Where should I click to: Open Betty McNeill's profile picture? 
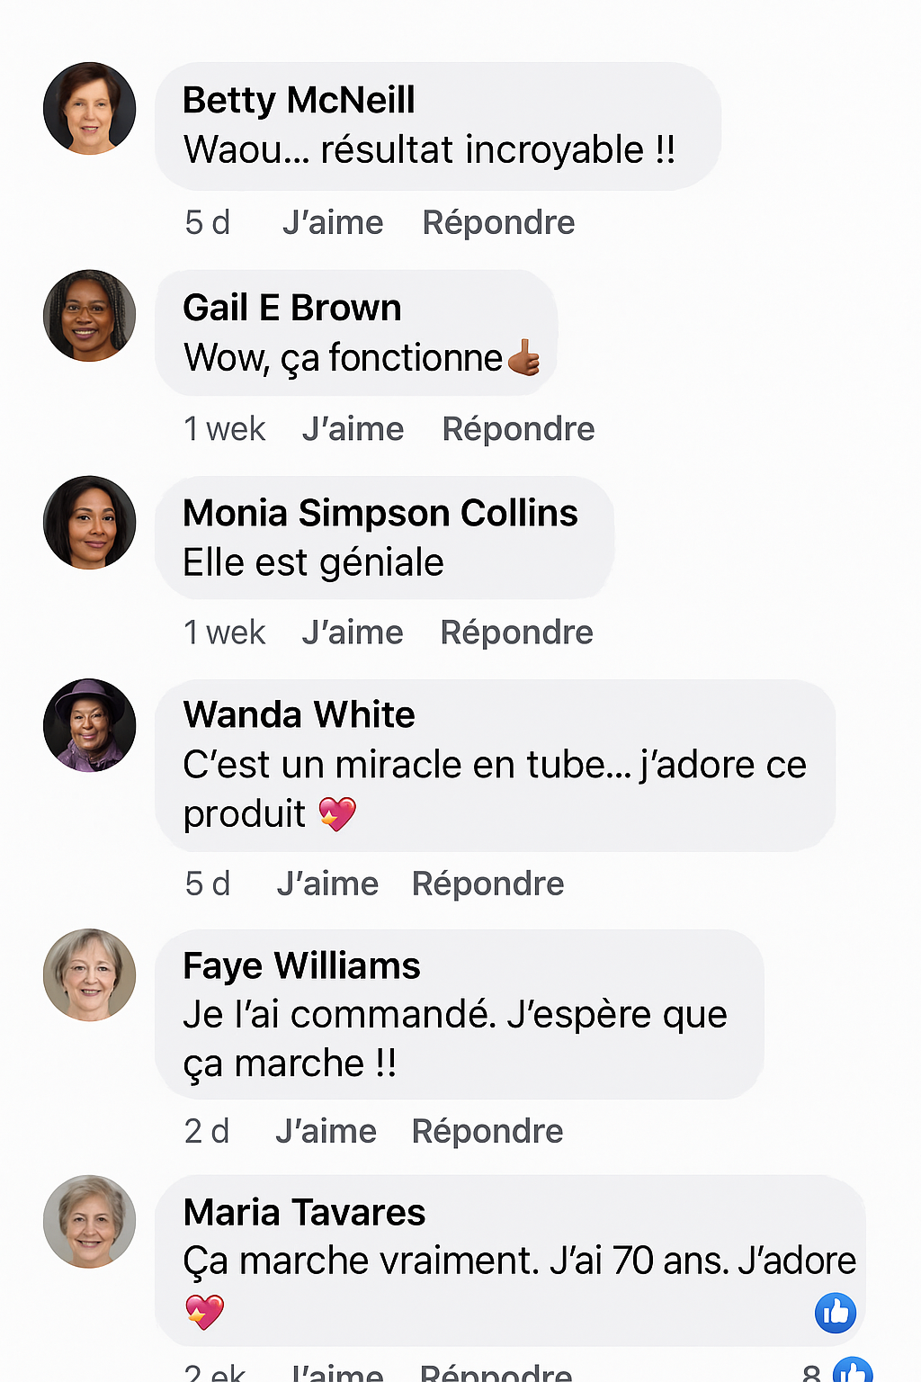[x=90, y=108]
